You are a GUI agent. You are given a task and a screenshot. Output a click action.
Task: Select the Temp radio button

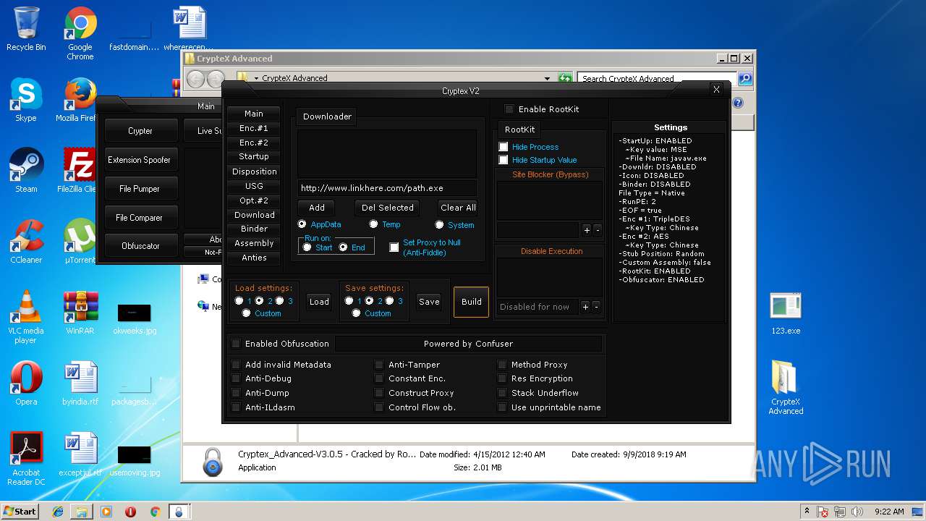(373, 224)
